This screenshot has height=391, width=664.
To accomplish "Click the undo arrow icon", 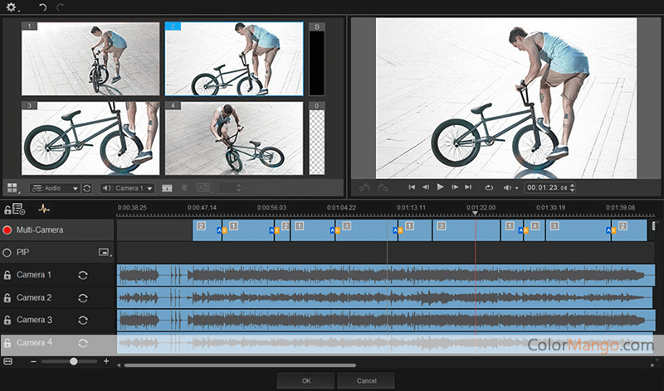I will 42,7.
